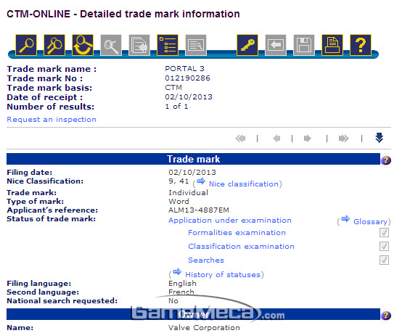Click the greyed-out floppy disk save icon
The width and height of the screenshot is (402, 333).
tap(304, 45)
